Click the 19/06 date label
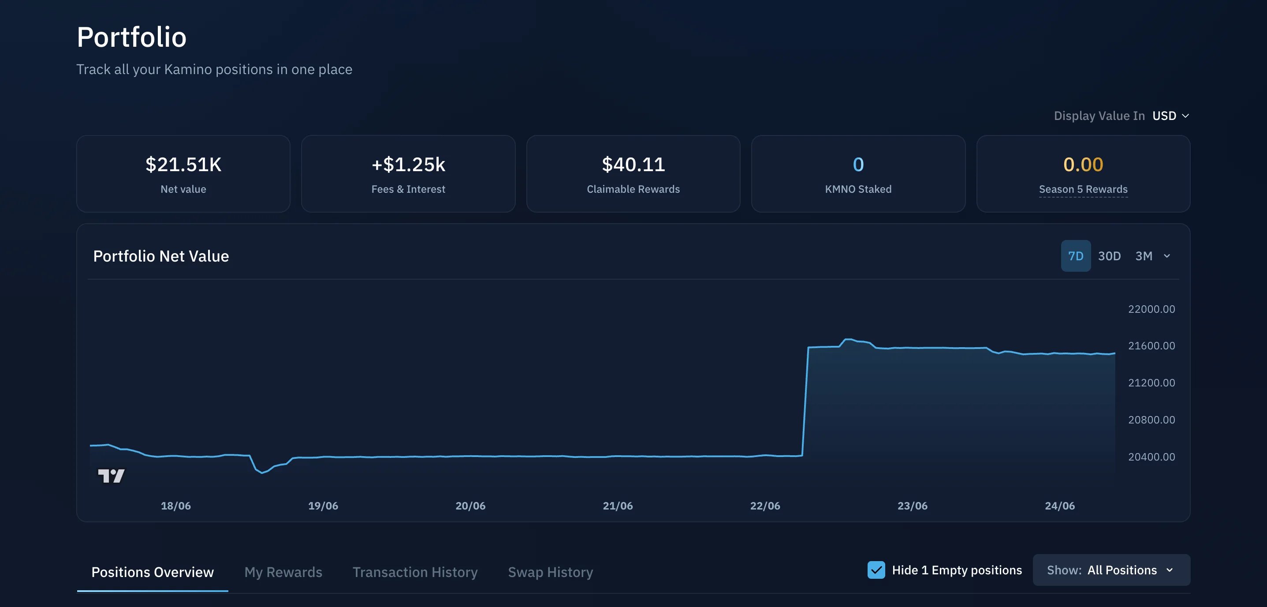 point(323,506)
